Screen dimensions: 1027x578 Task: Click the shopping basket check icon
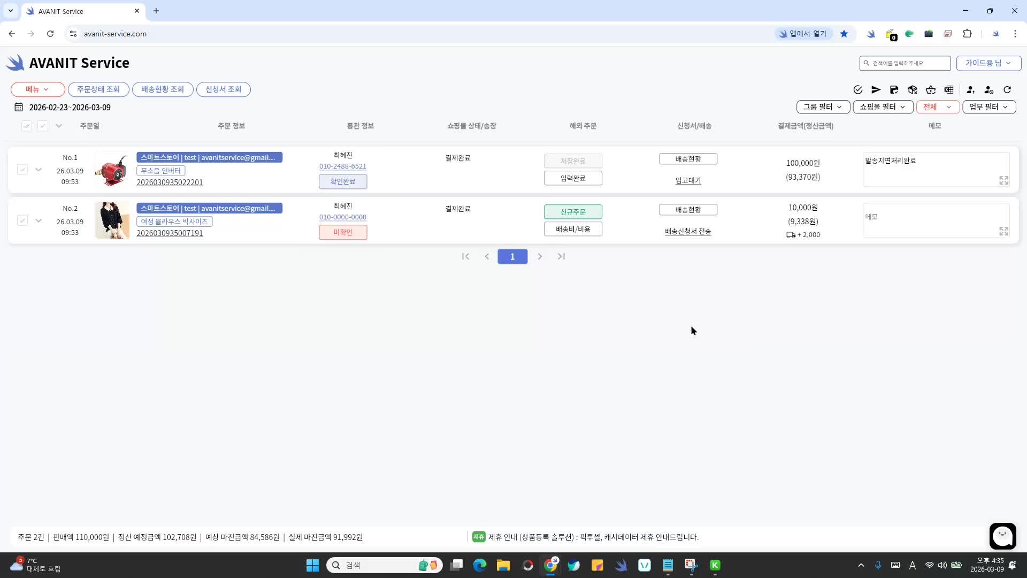[931, 90]
